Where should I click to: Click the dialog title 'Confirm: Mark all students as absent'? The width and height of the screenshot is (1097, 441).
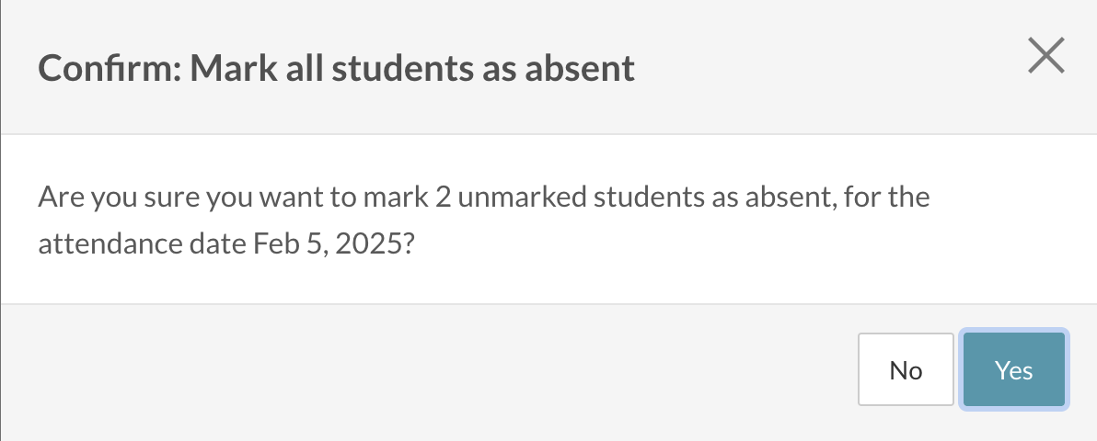pyautogui.click(x=336, y=69)
